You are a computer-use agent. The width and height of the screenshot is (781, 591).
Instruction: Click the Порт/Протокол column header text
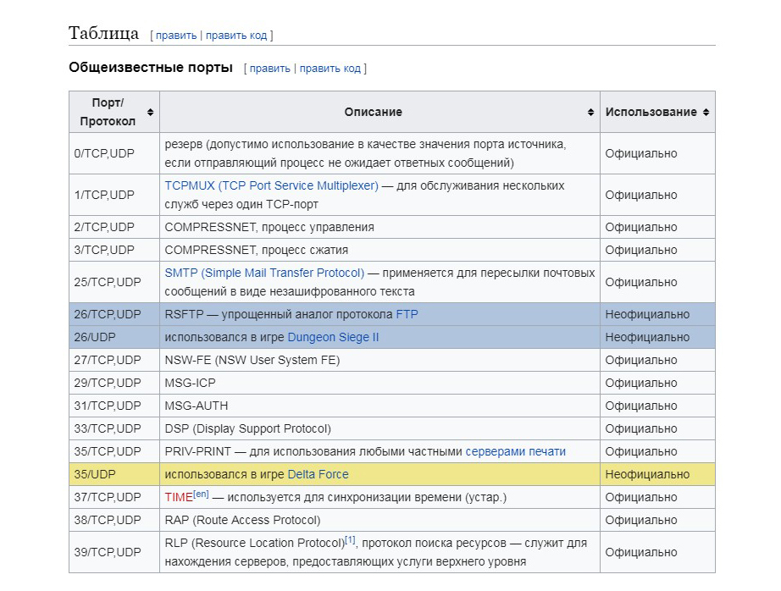(x=108, y=112)
